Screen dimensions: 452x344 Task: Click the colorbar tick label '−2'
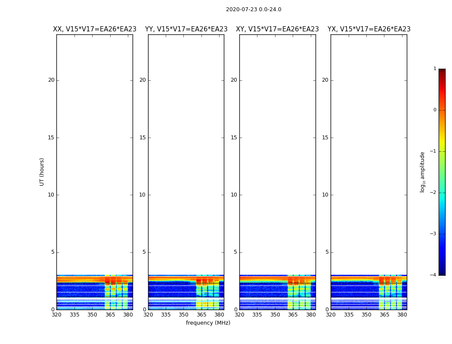(x=433, y=192)
